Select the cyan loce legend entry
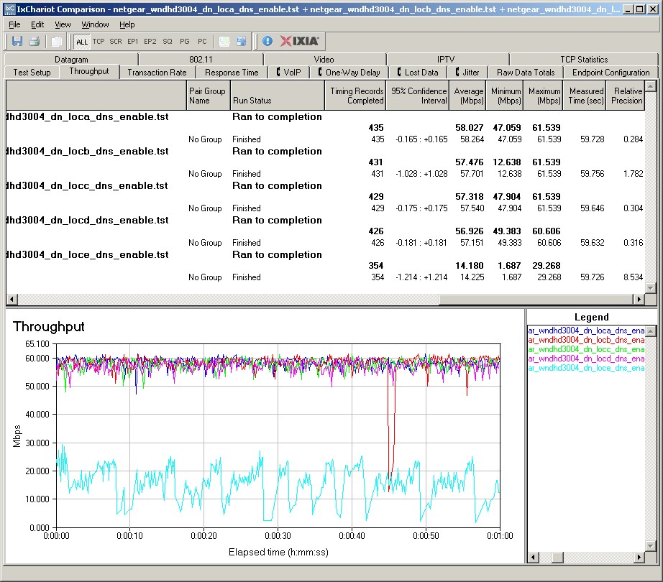The width and height of the screenshot is (663, 582). (586, 368)
